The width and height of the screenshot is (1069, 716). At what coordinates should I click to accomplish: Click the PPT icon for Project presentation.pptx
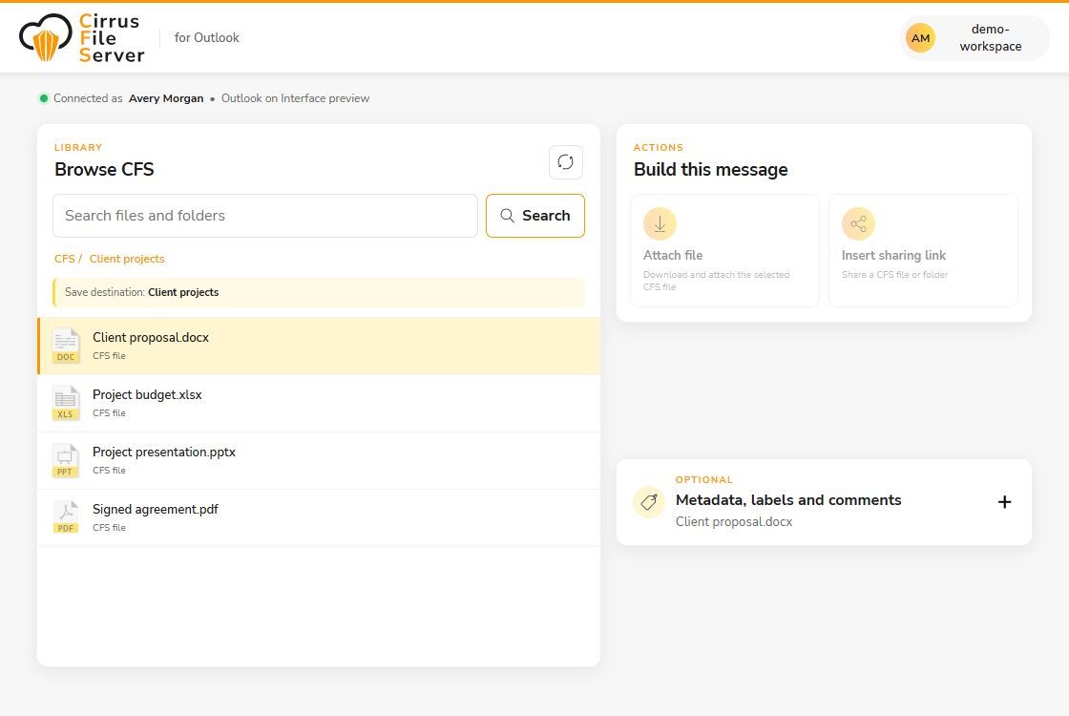click(x=66, y=460)
